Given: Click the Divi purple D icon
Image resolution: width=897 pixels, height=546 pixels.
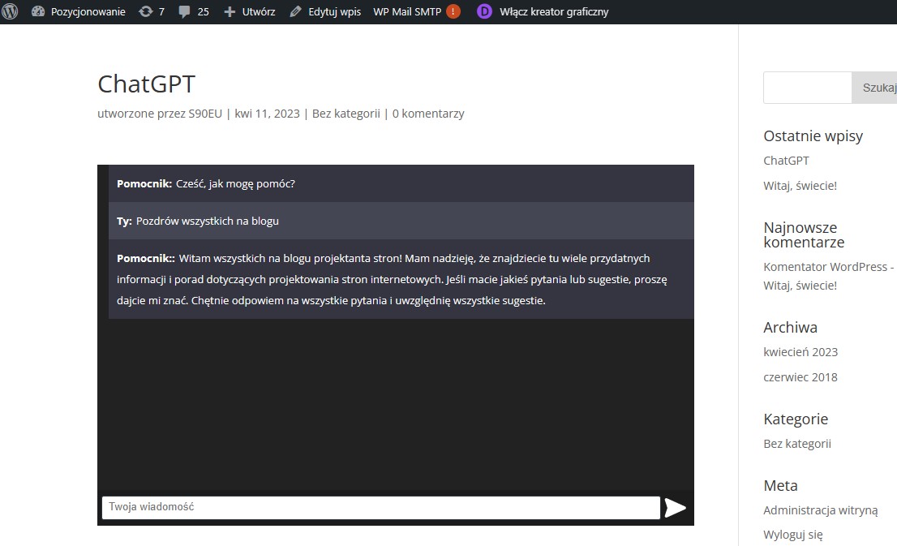Looking at the screenshot, I should tap(484, 11).
